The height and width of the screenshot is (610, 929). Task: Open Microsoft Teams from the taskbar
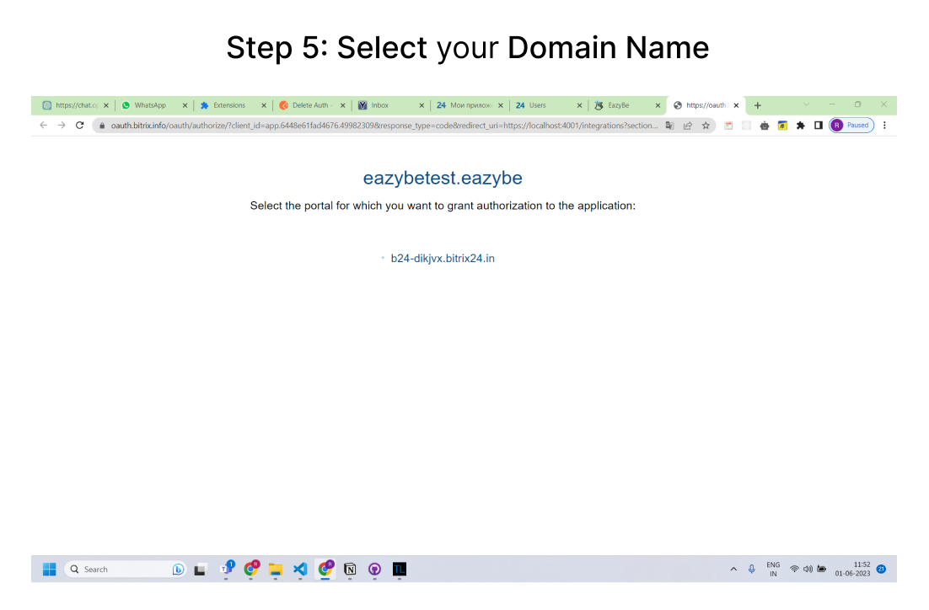point(226,569)
